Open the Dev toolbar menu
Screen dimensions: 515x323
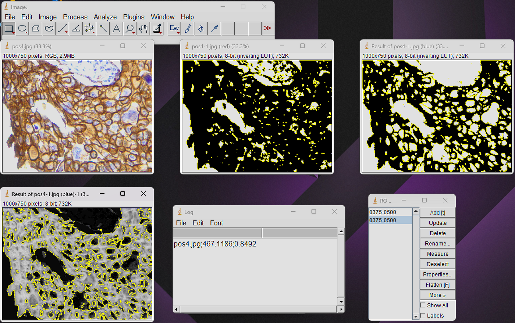[x=174, y=28]
